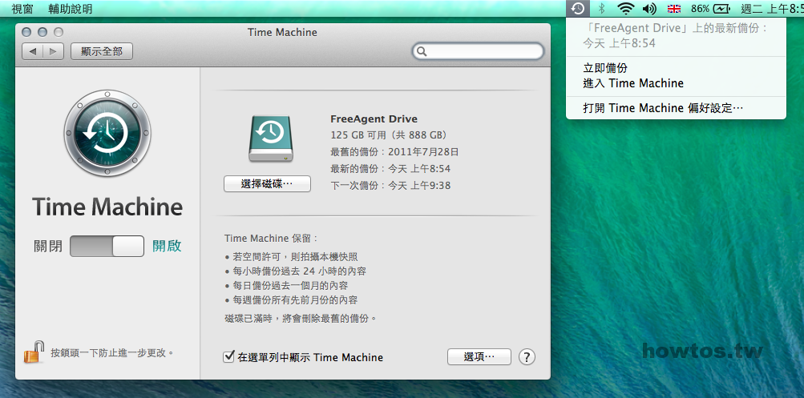Screen dimensions: 804x398
Task: Click the 開啟 label beside the switch
Action: coord(167,246)
